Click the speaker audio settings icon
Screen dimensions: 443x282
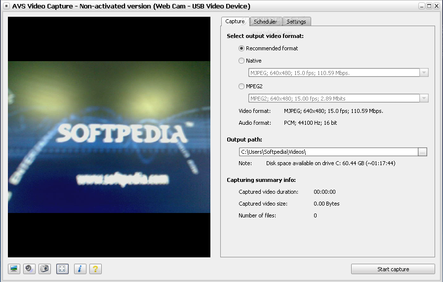coord(29,269)
